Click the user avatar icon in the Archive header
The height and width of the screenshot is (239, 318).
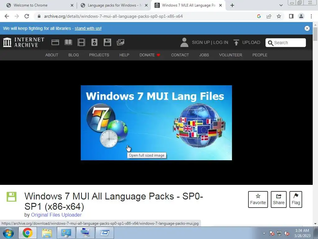coord(184,42)
